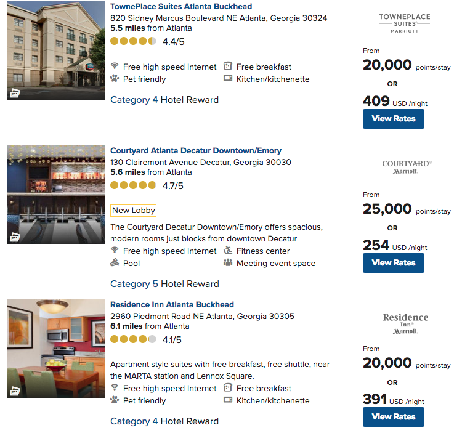Screen dimensions: 462x433
Task: Click the Category 5 Hotel Reward link
Action: click(x=164, y=284)
